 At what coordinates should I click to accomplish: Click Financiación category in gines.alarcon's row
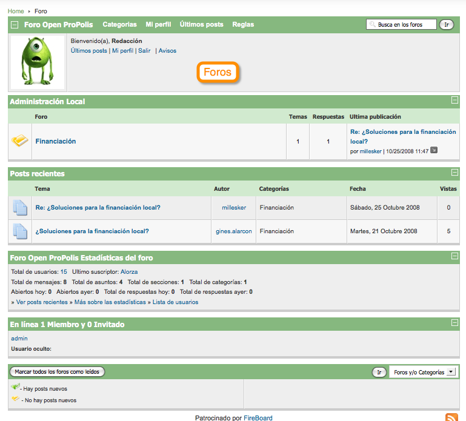point(277,231)
